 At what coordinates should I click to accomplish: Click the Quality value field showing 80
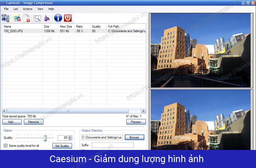tap(63, 138)
